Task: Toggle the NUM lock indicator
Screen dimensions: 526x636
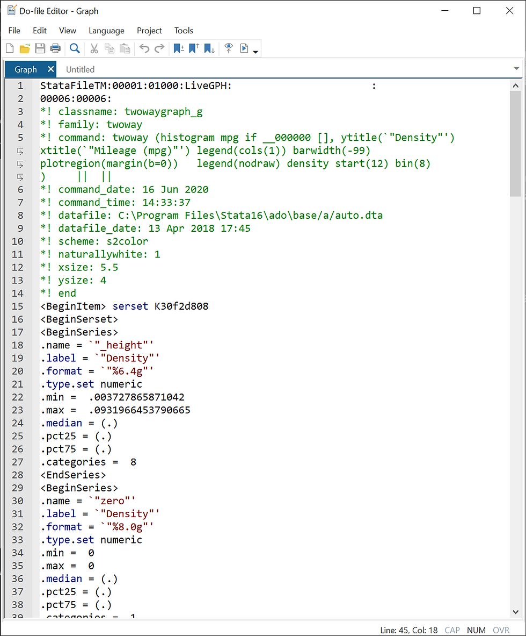Action: tap(476, 630)
